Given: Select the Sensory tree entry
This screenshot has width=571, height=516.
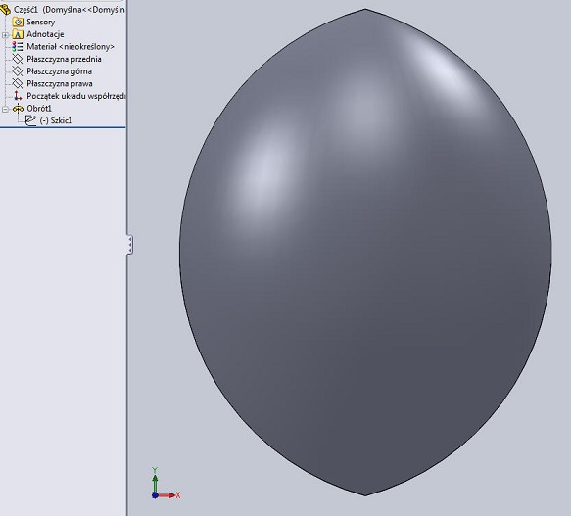Looking at the screenshot, I should (41, 22).
